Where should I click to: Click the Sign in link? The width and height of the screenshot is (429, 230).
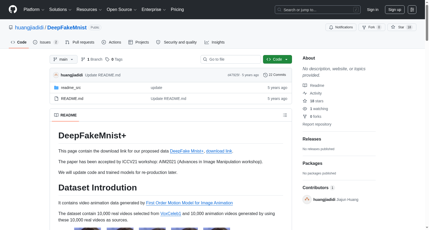click(373, 10)
